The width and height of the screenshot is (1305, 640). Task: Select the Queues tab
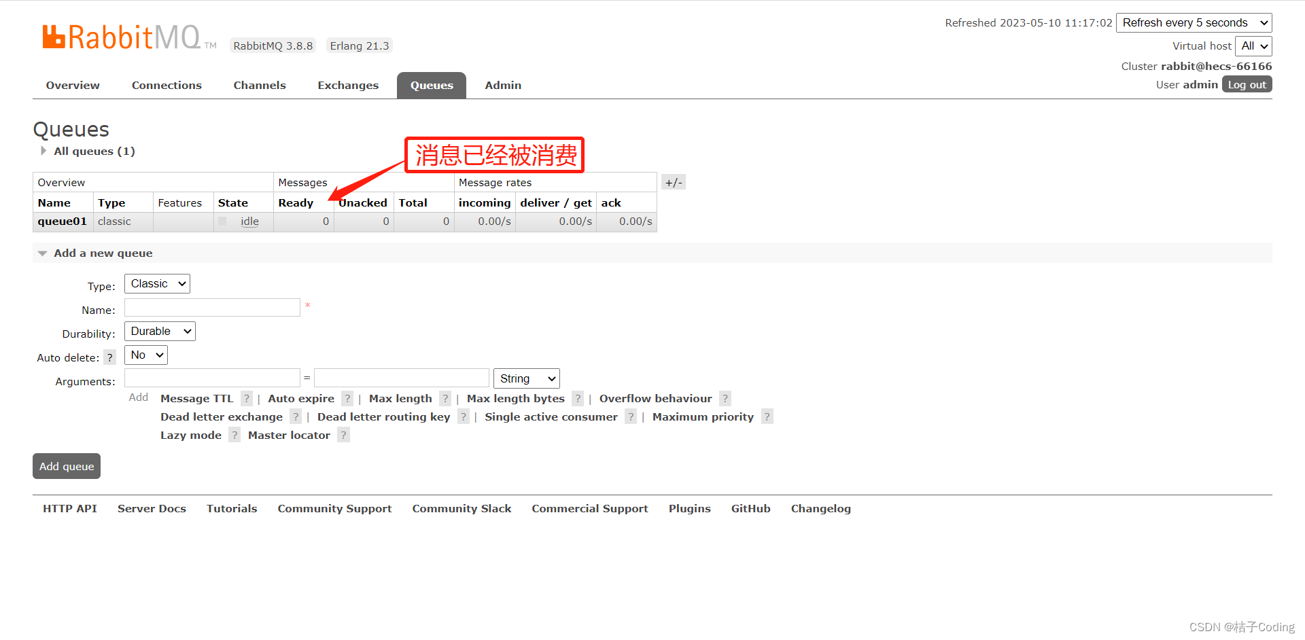[x=432, y=85]
